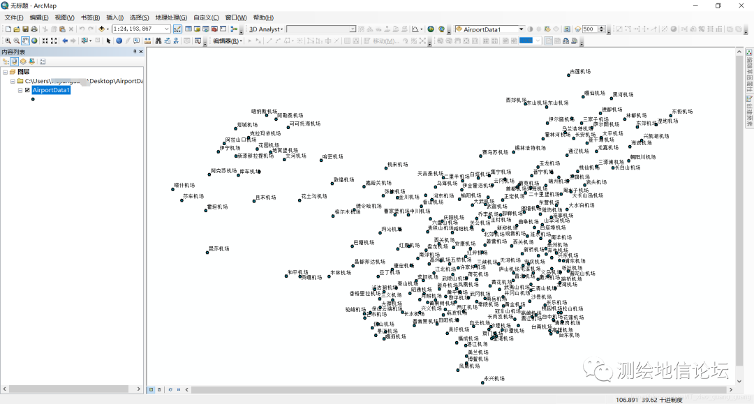Image resolution: width=754 pixels, height=404 pixels.
Task: Click the Add Data button icon
Action: [101, 29]
